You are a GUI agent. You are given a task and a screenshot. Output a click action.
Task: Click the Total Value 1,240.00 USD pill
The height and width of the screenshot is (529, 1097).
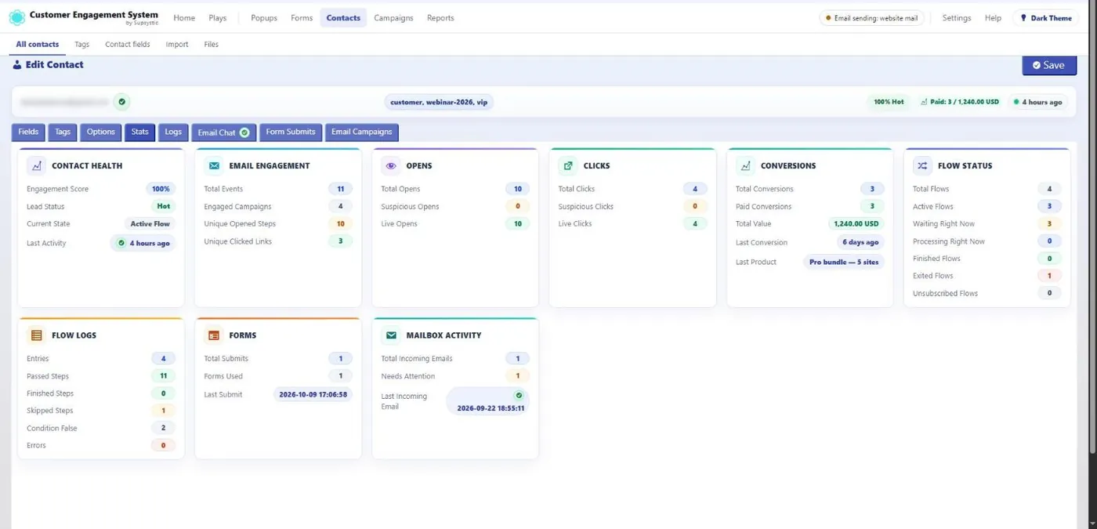856,224
